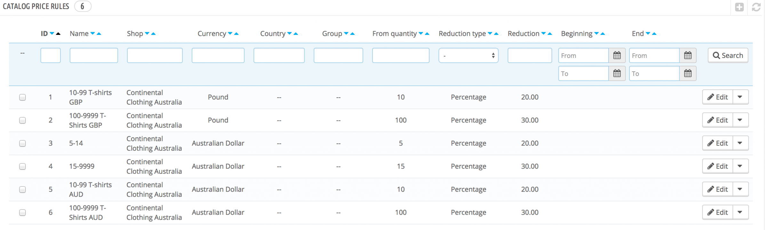768x230 pixels.
Task: Open the Beginning From calendar icon
Action: click(617, 55)
